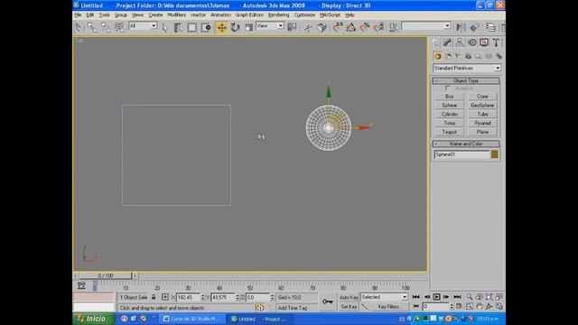Open the Rendering menu
The image size is (578, 325).
(278, 15)
